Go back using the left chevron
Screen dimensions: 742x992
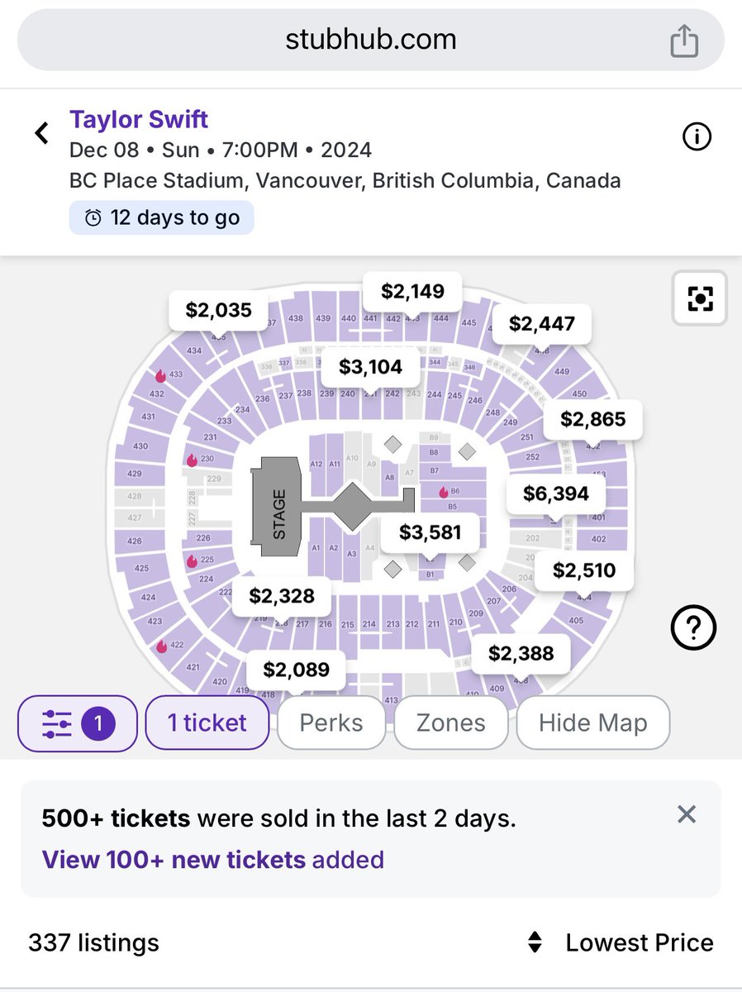(x=42, y=134)
